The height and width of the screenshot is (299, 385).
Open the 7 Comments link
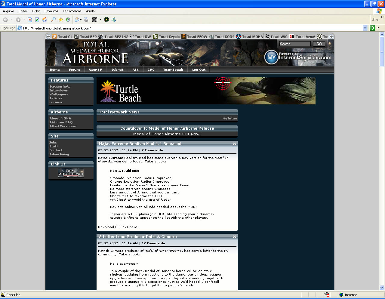click(152, 150)
